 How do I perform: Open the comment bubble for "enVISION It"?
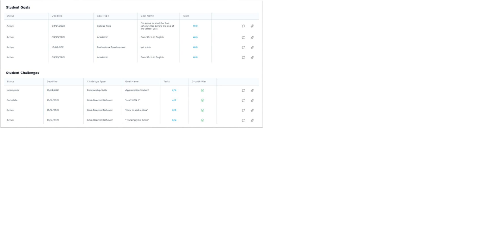pos(243,100)
